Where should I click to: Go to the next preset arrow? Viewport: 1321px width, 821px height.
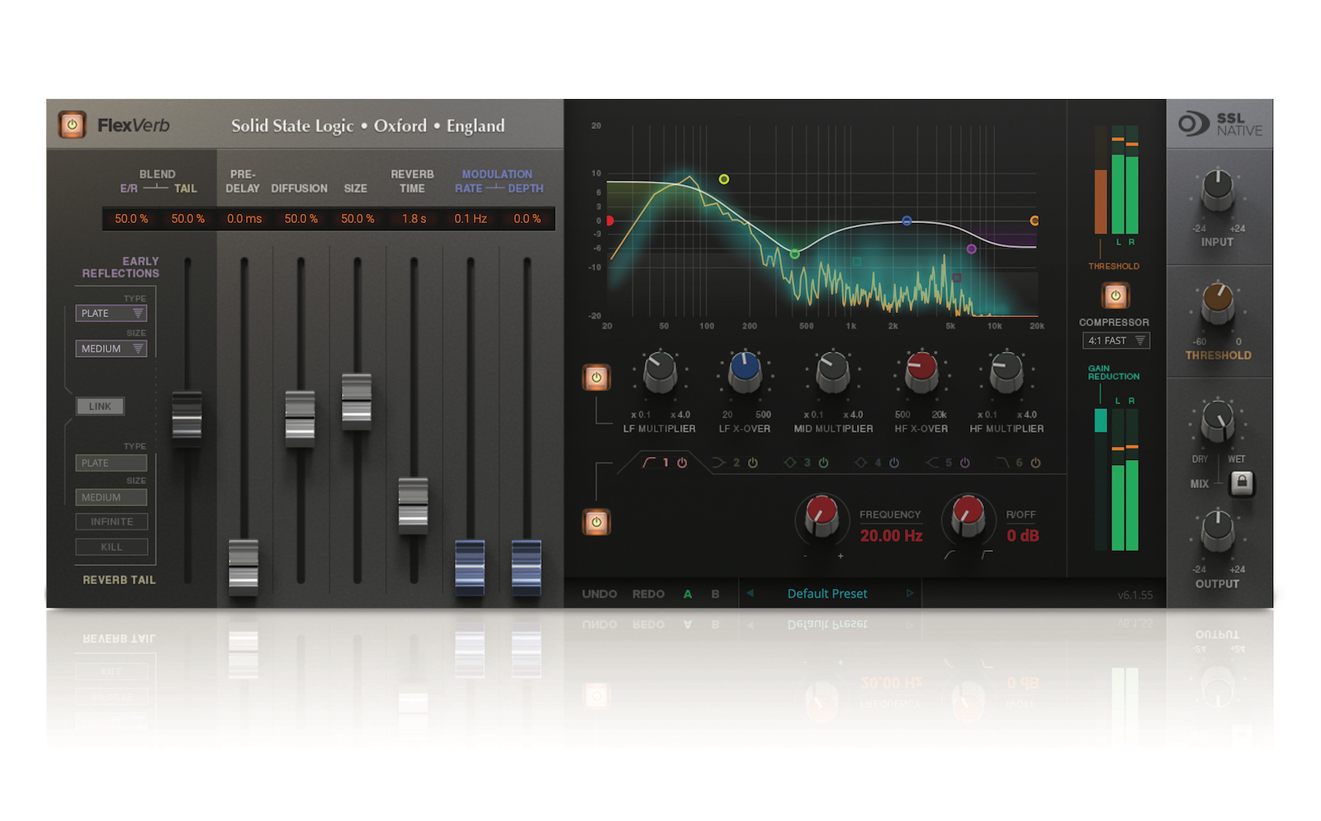click(909, 593)
